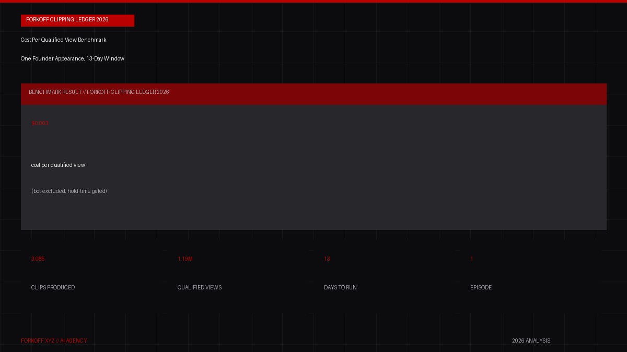The image size is (627, 352).
Task: Select the QUALIFIED VIEWS label
Action: coord(200,287)
